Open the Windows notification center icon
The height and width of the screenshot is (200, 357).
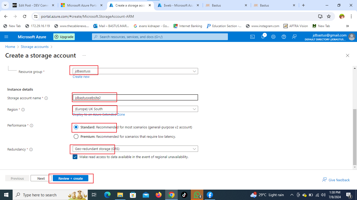349,195
